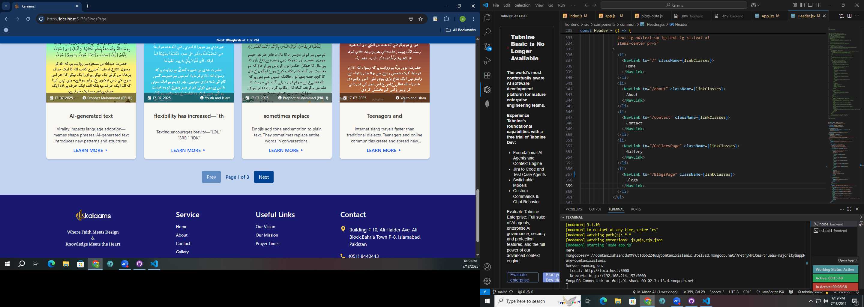The width and height of the screenshot is (864, 307).
Task: Click the webpage vertical scrollbar thumb
Action: pyautogui.click(x=477, y=216)
